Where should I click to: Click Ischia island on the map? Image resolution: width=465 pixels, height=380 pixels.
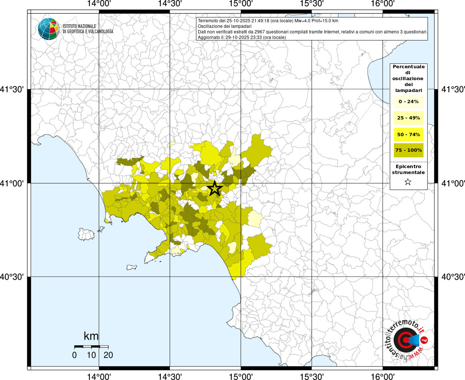[86, 234]
